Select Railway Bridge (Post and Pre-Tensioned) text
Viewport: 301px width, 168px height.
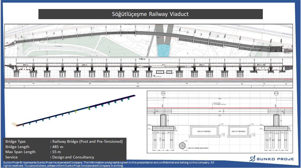(x=87, y=141)
